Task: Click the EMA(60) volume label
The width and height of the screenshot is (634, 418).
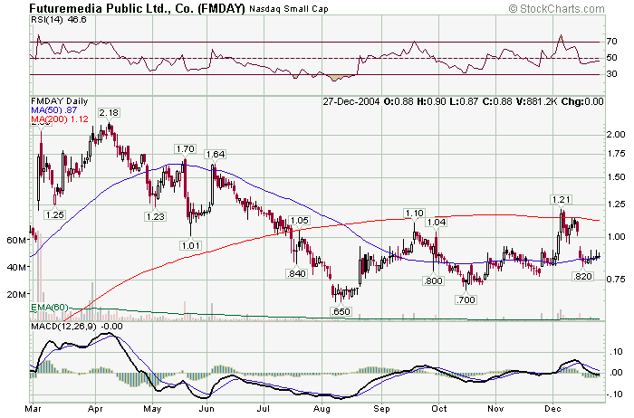Action: tap(49, 308)
